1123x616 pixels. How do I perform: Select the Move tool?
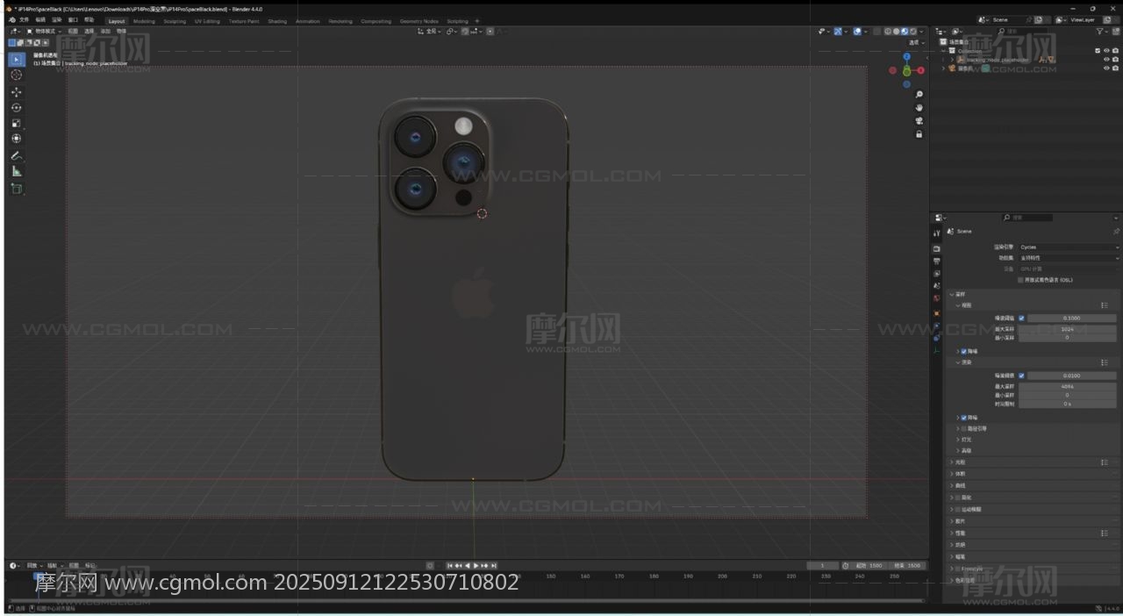click(x=16, y=92)
